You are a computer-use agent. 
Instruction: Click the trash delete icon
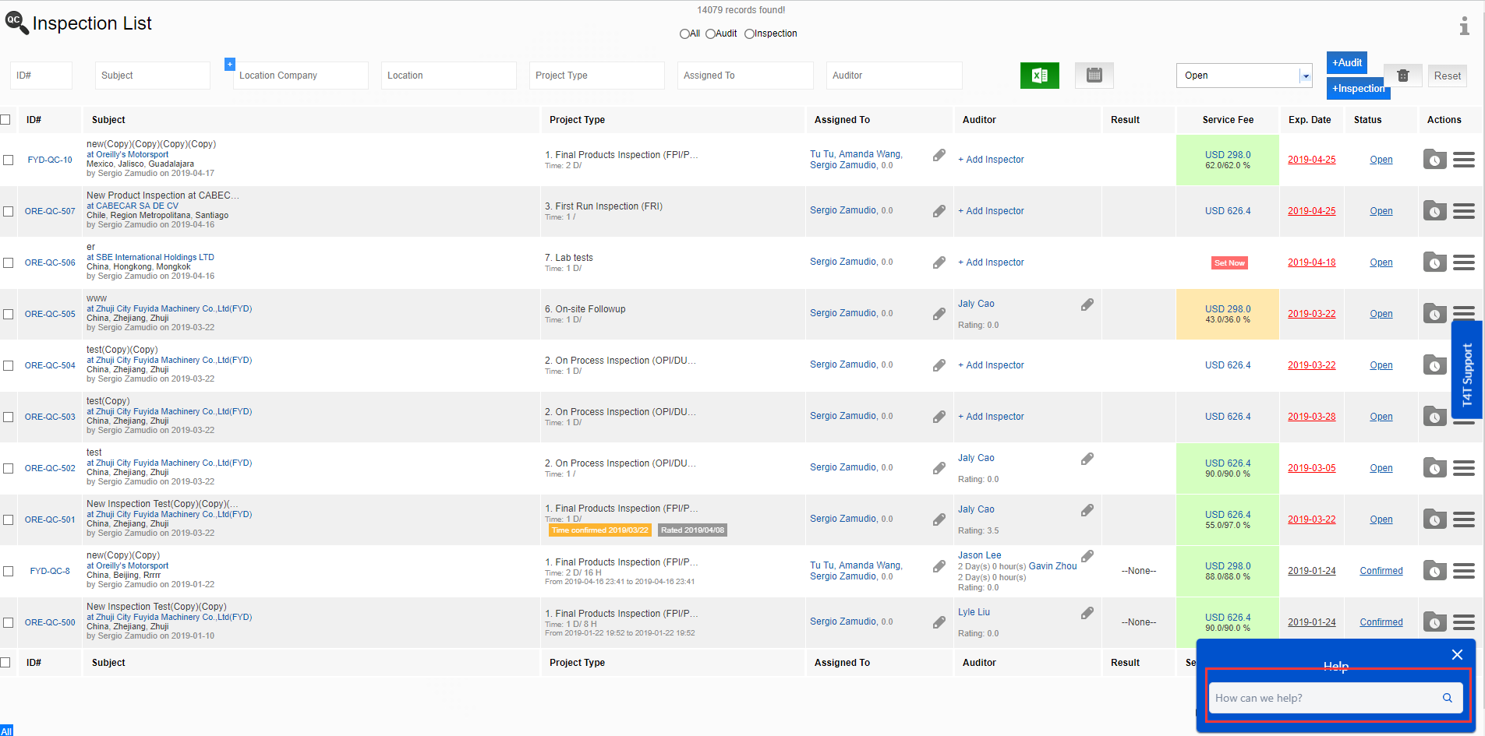(1402, 76)
